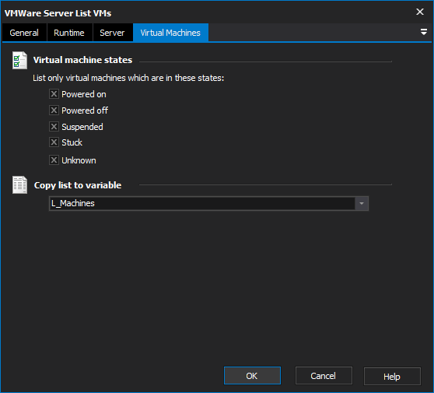This screenshot has height=393, width=434.
Task: Click the Copy list to variable document icon
Action: coord(19,184)
